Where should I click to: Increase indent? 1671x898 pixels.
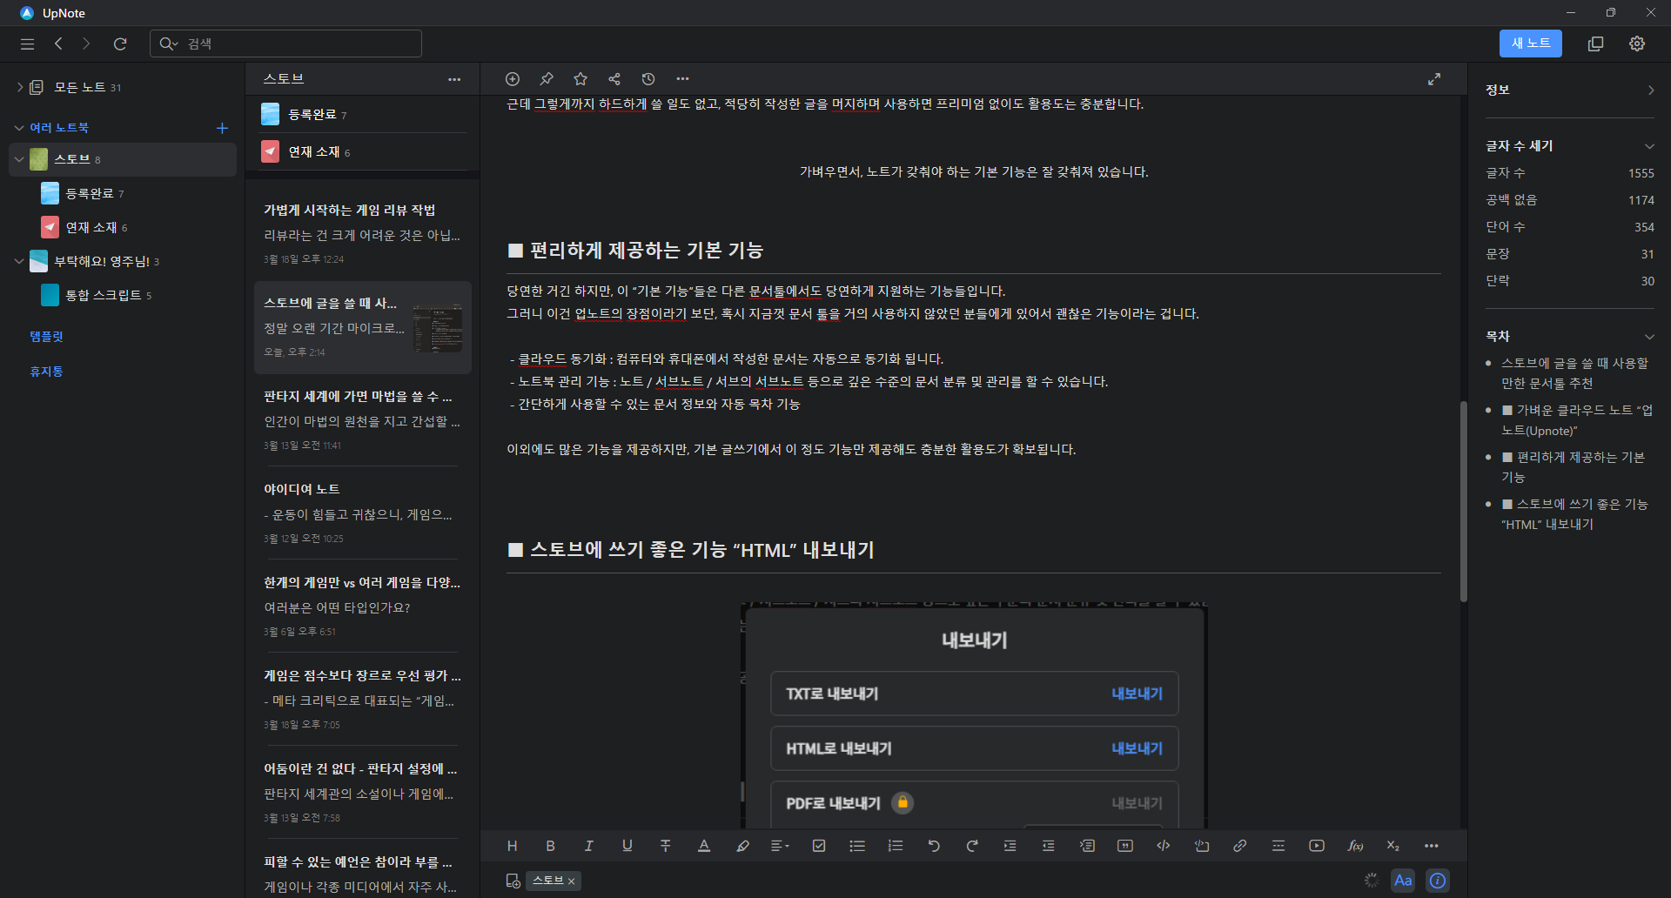click(1010, 846)
